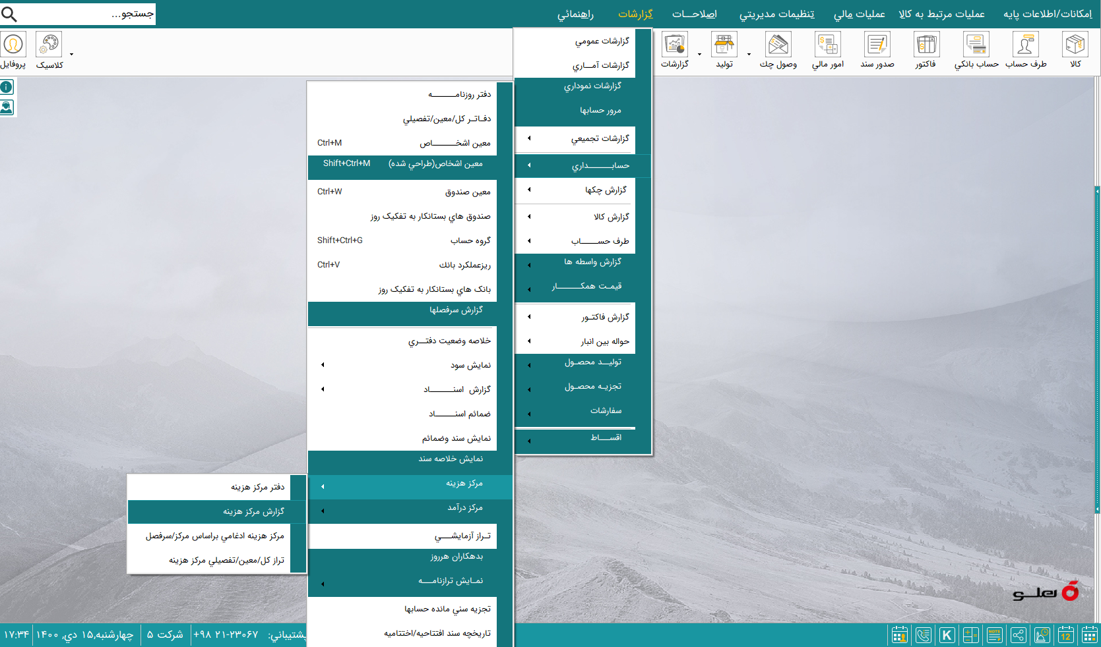Open the امور مالي toolbar icon
This screenshot has width=1101, height=647.
[x=828, y=45]
